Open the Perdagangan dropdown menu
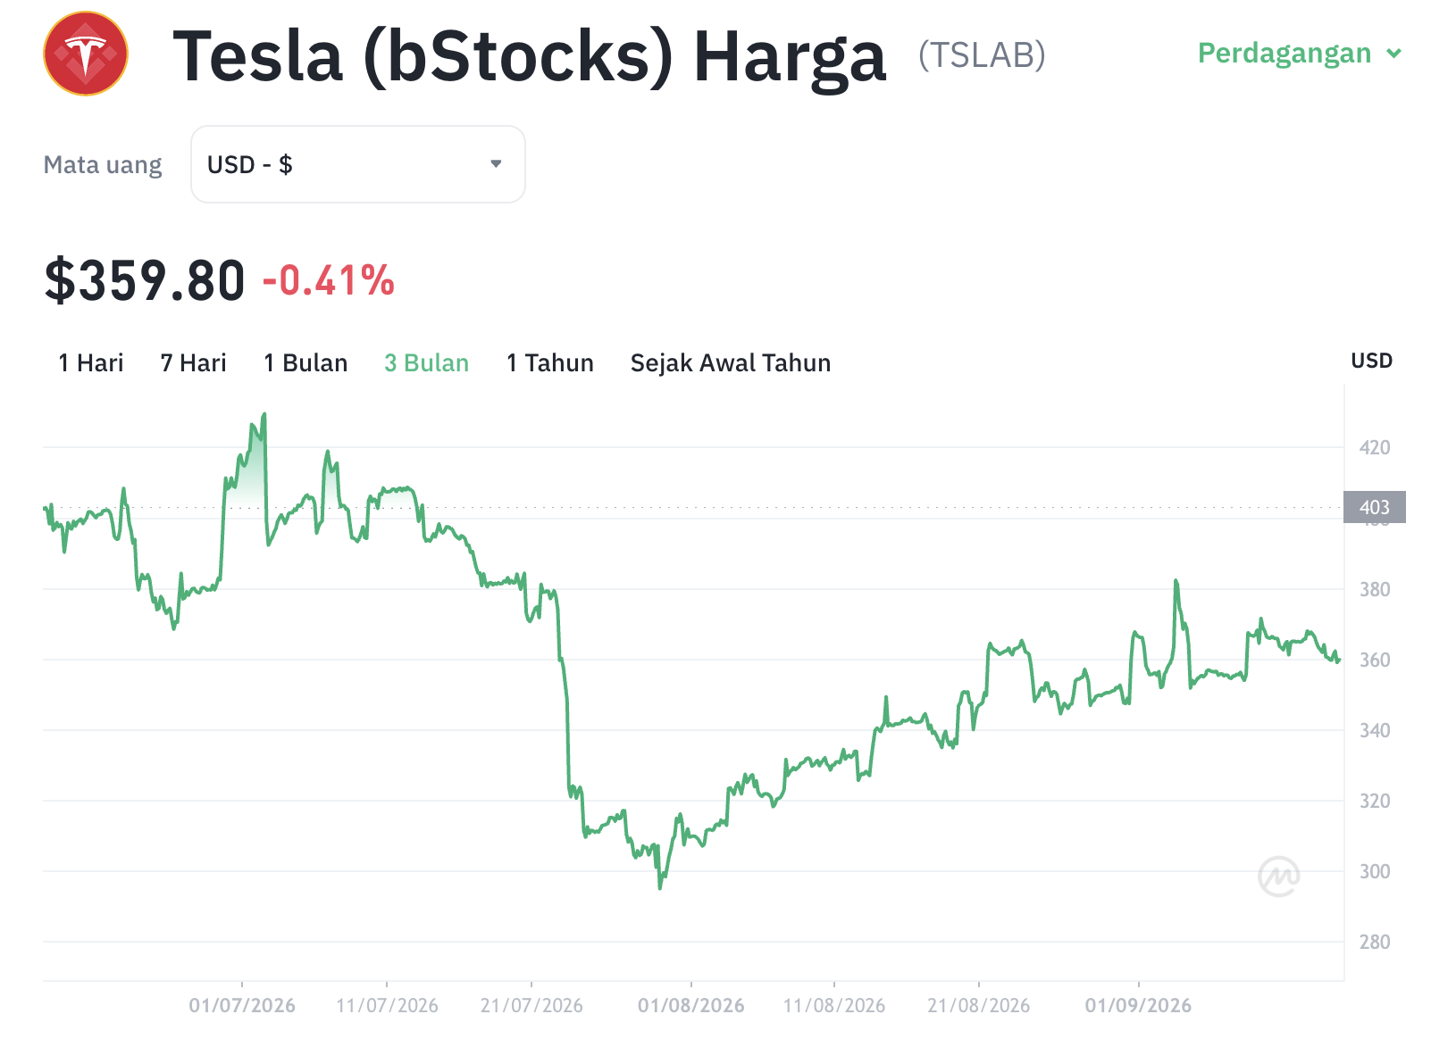The width and height of the screenshot is (1431, 1039). pyautogui.click(x=1299, y=54)
